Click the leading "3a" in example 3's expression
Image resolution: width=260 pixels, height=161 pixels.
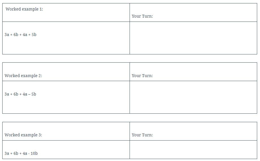7,153
